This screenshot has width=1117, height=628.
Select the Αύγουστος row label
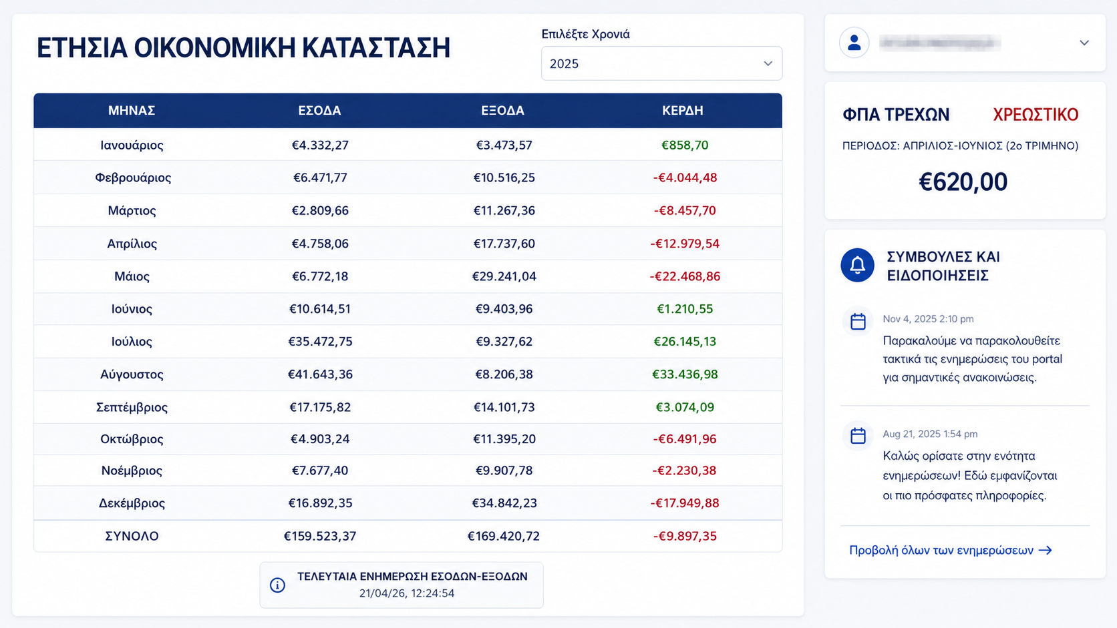click(x=132, y=374)
